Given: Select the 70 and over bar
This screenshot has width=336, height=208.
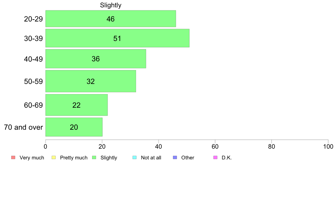Looking at the screenshot, I should [x=74, y=127].
